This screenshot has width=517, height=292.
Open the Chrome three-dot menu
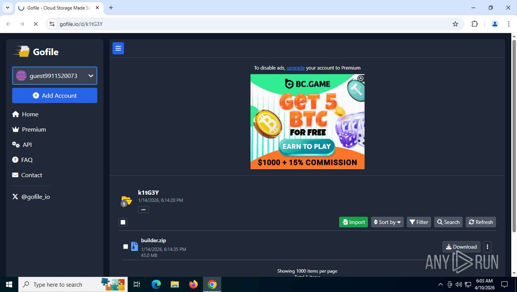pos(509,24)
